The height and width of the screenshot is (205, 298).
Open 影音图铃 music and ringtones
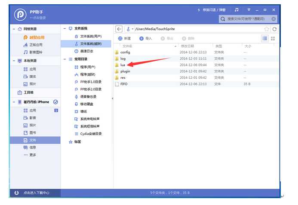[33, 52]
